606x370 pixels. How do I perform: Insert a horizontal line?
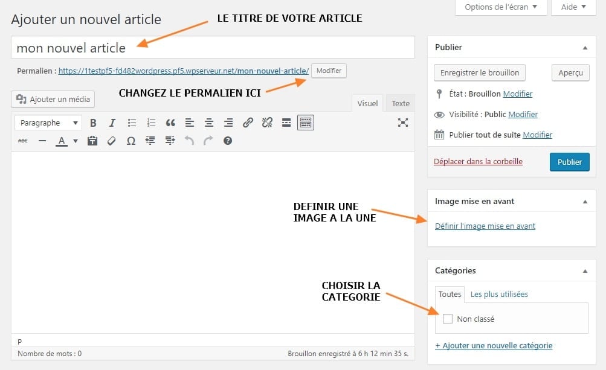[41, 140]
